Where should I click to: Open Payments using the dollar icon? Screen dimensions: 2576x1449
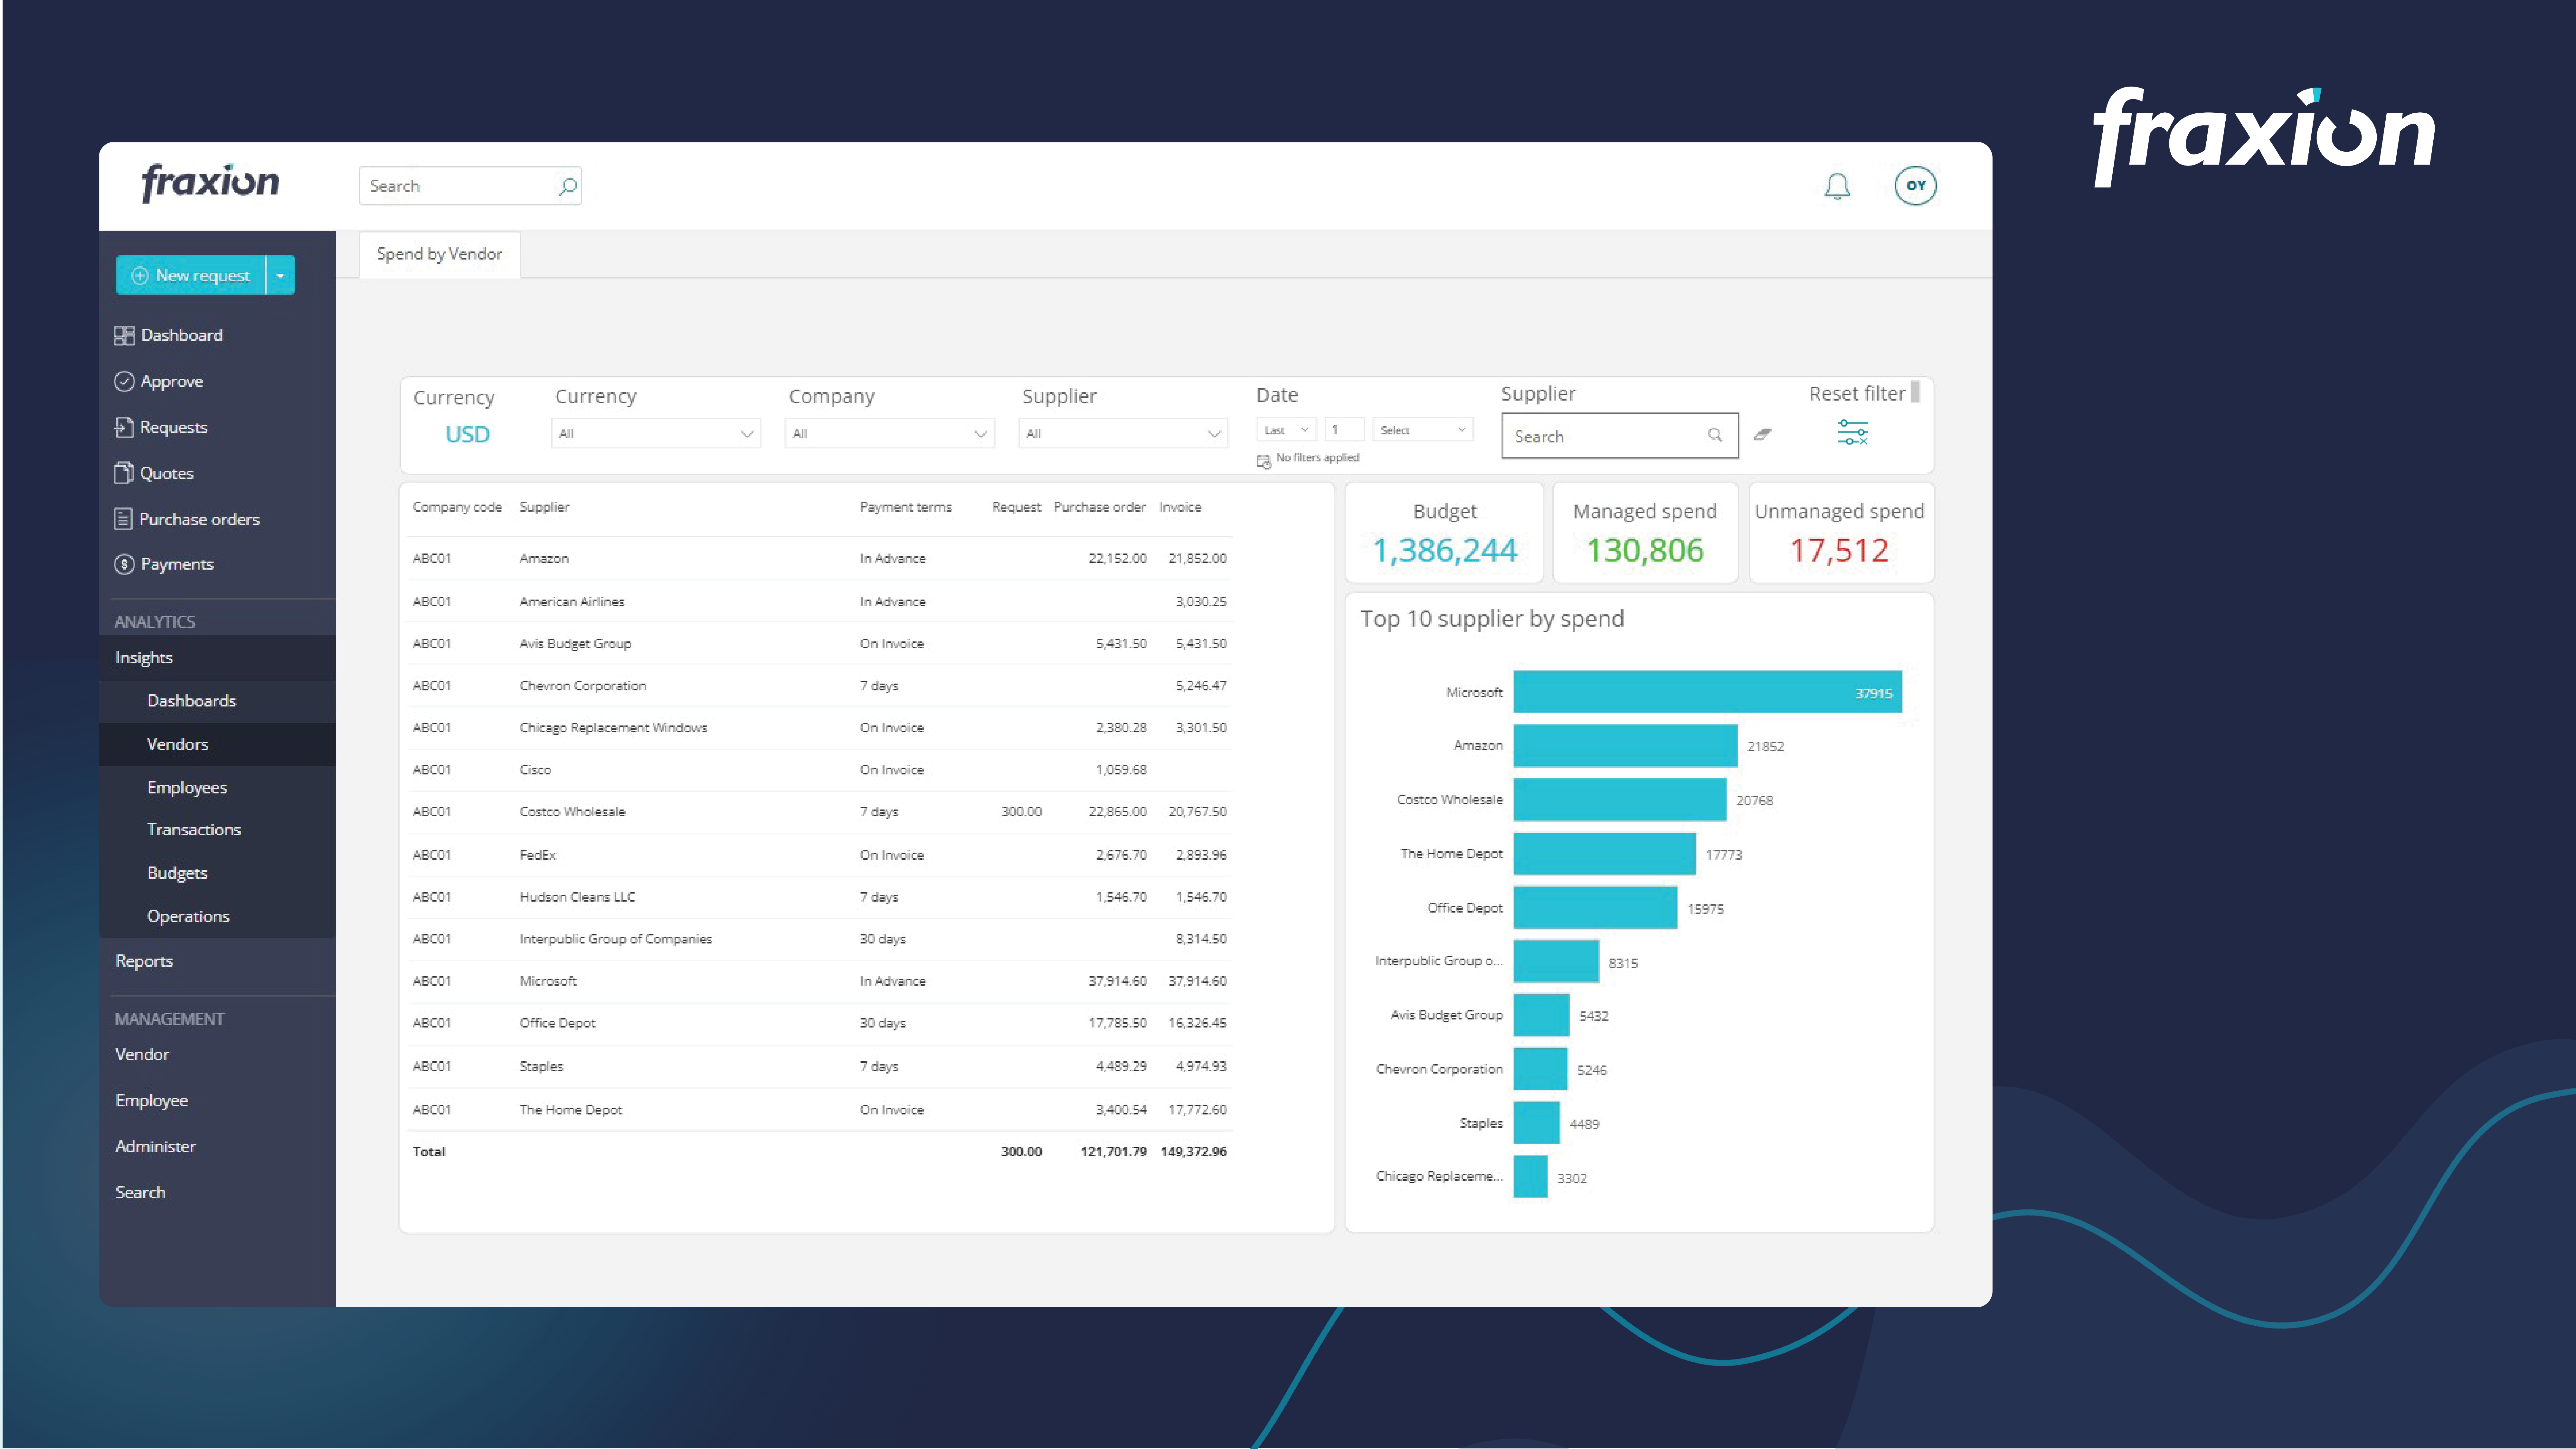[124, 564]
